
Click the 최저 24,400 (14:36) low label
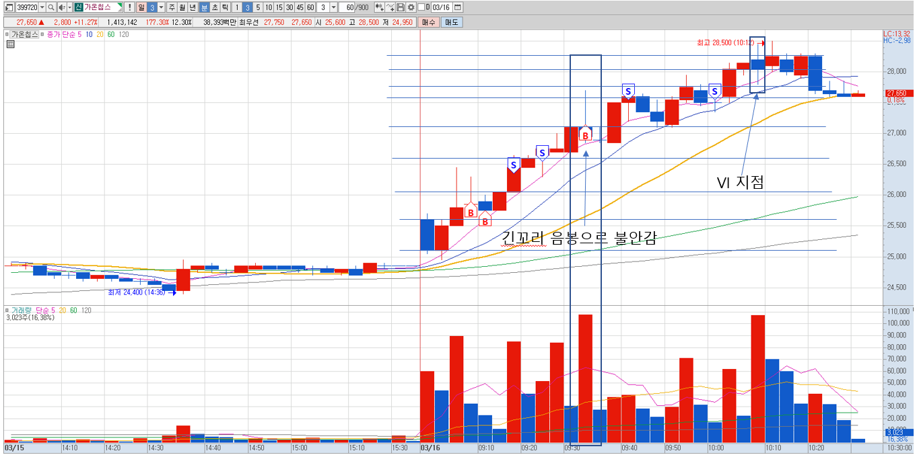tap(137, 292)
